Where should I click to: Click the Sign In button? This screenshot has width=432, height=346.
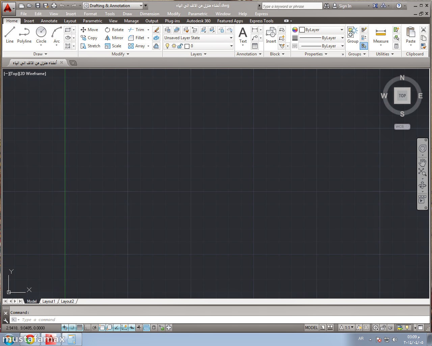[342, 6]
